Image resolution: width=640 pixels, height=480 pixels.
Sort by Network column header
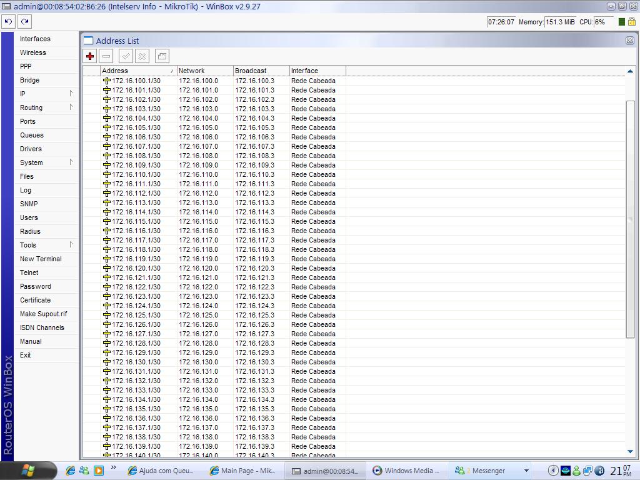[x=205, y=71]
